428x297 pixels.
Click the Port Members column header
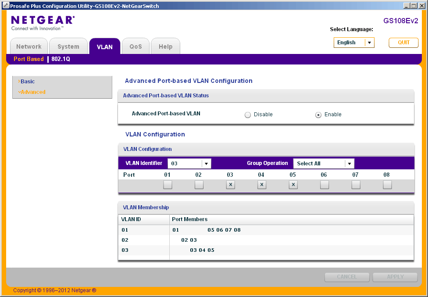point(291,219)
